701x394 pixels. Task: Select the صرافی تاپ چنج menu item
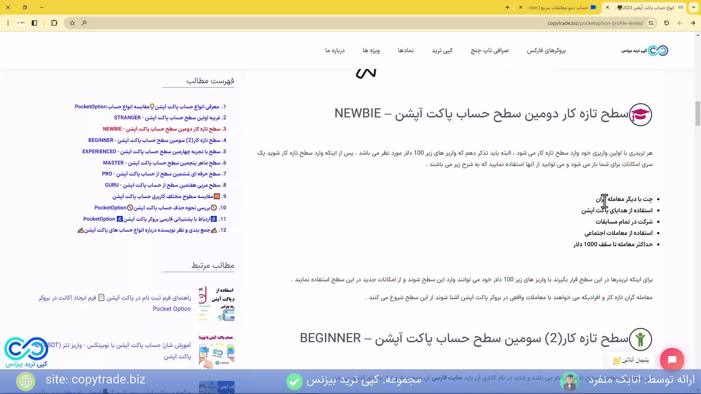(490, 50)
